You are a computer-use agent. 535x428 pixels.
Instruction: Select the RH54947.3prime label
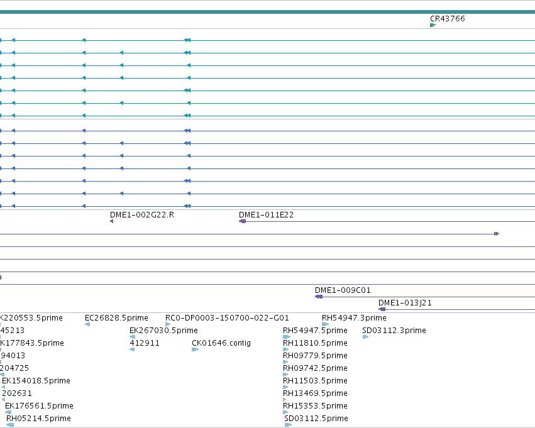click(x=354, y=318)
